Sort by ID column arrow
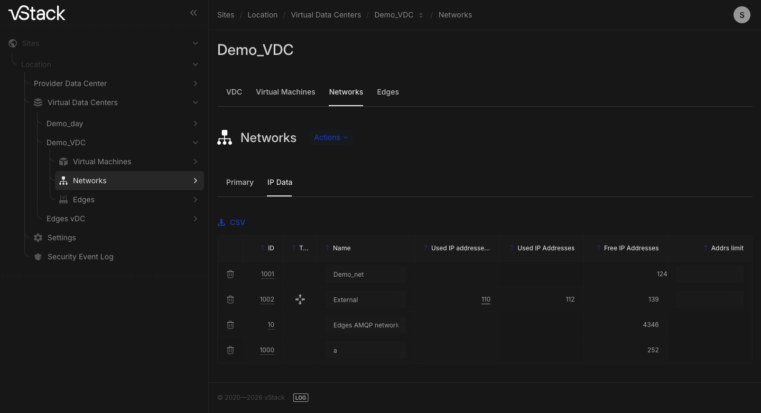Image resolution: width=761 pixels, height=413 pixels. (x=263, y=248)
